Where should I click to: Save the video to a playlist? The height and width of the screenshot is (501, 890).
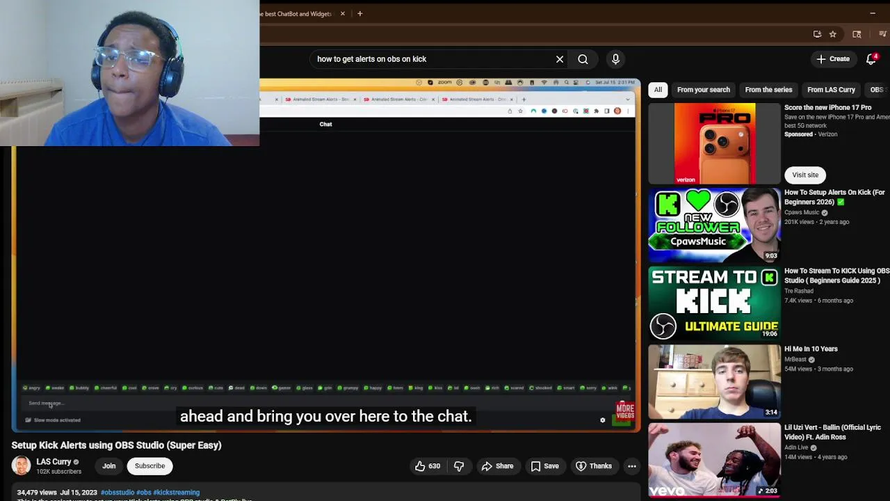click(545, 466)
